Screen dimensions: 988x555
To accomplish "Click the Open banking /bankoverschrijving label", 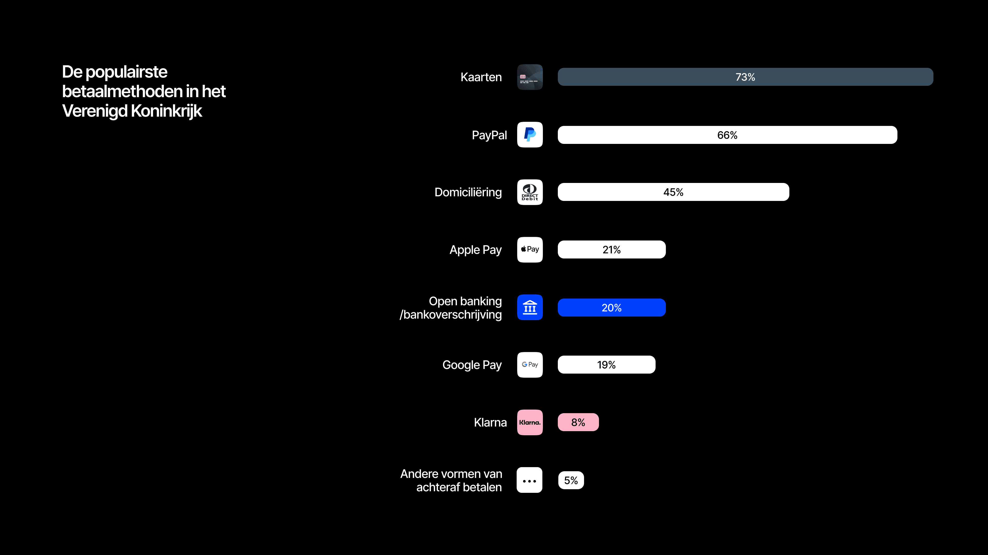I will [x=451, y=308].
